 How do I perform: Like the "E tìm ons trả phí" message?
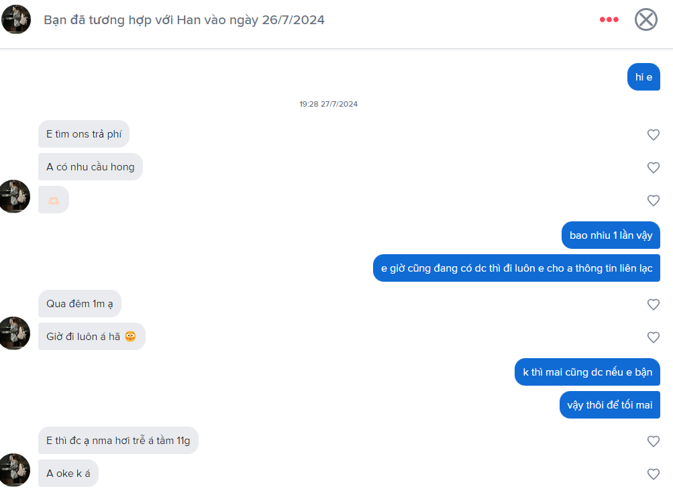click(653, 135)
